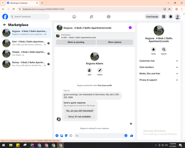The height and width of the screenshot is (148, 185).
Task: Open the Groups icon in top navigation
Action: (109, 17)
